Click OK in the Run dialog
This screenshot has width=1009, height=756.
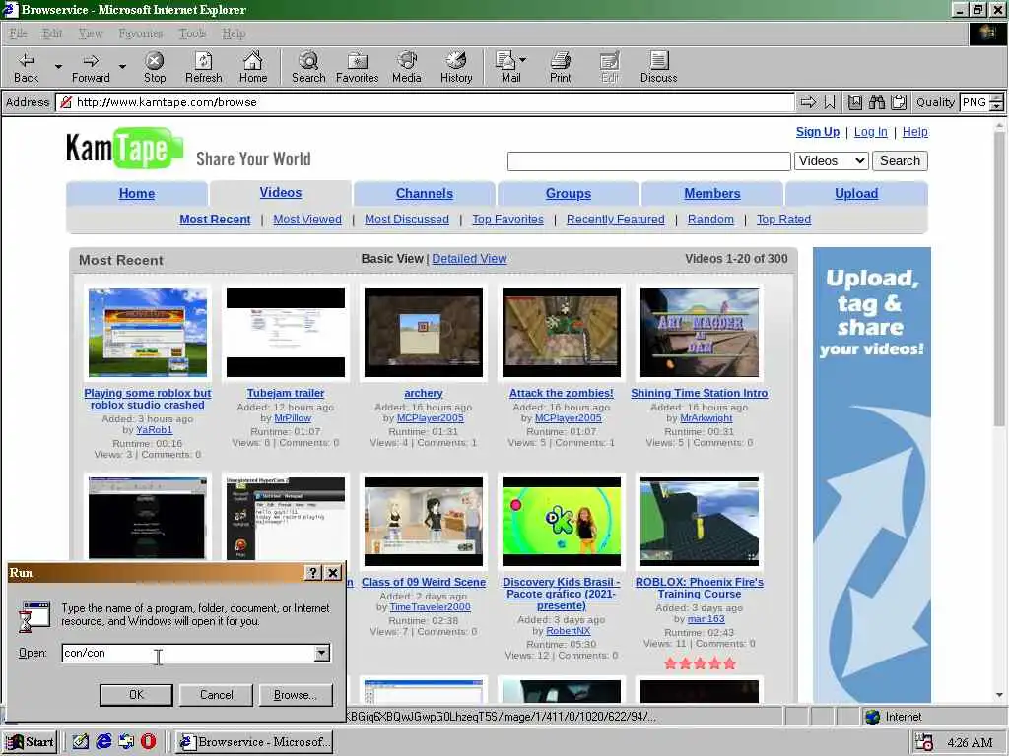(136, 695)
